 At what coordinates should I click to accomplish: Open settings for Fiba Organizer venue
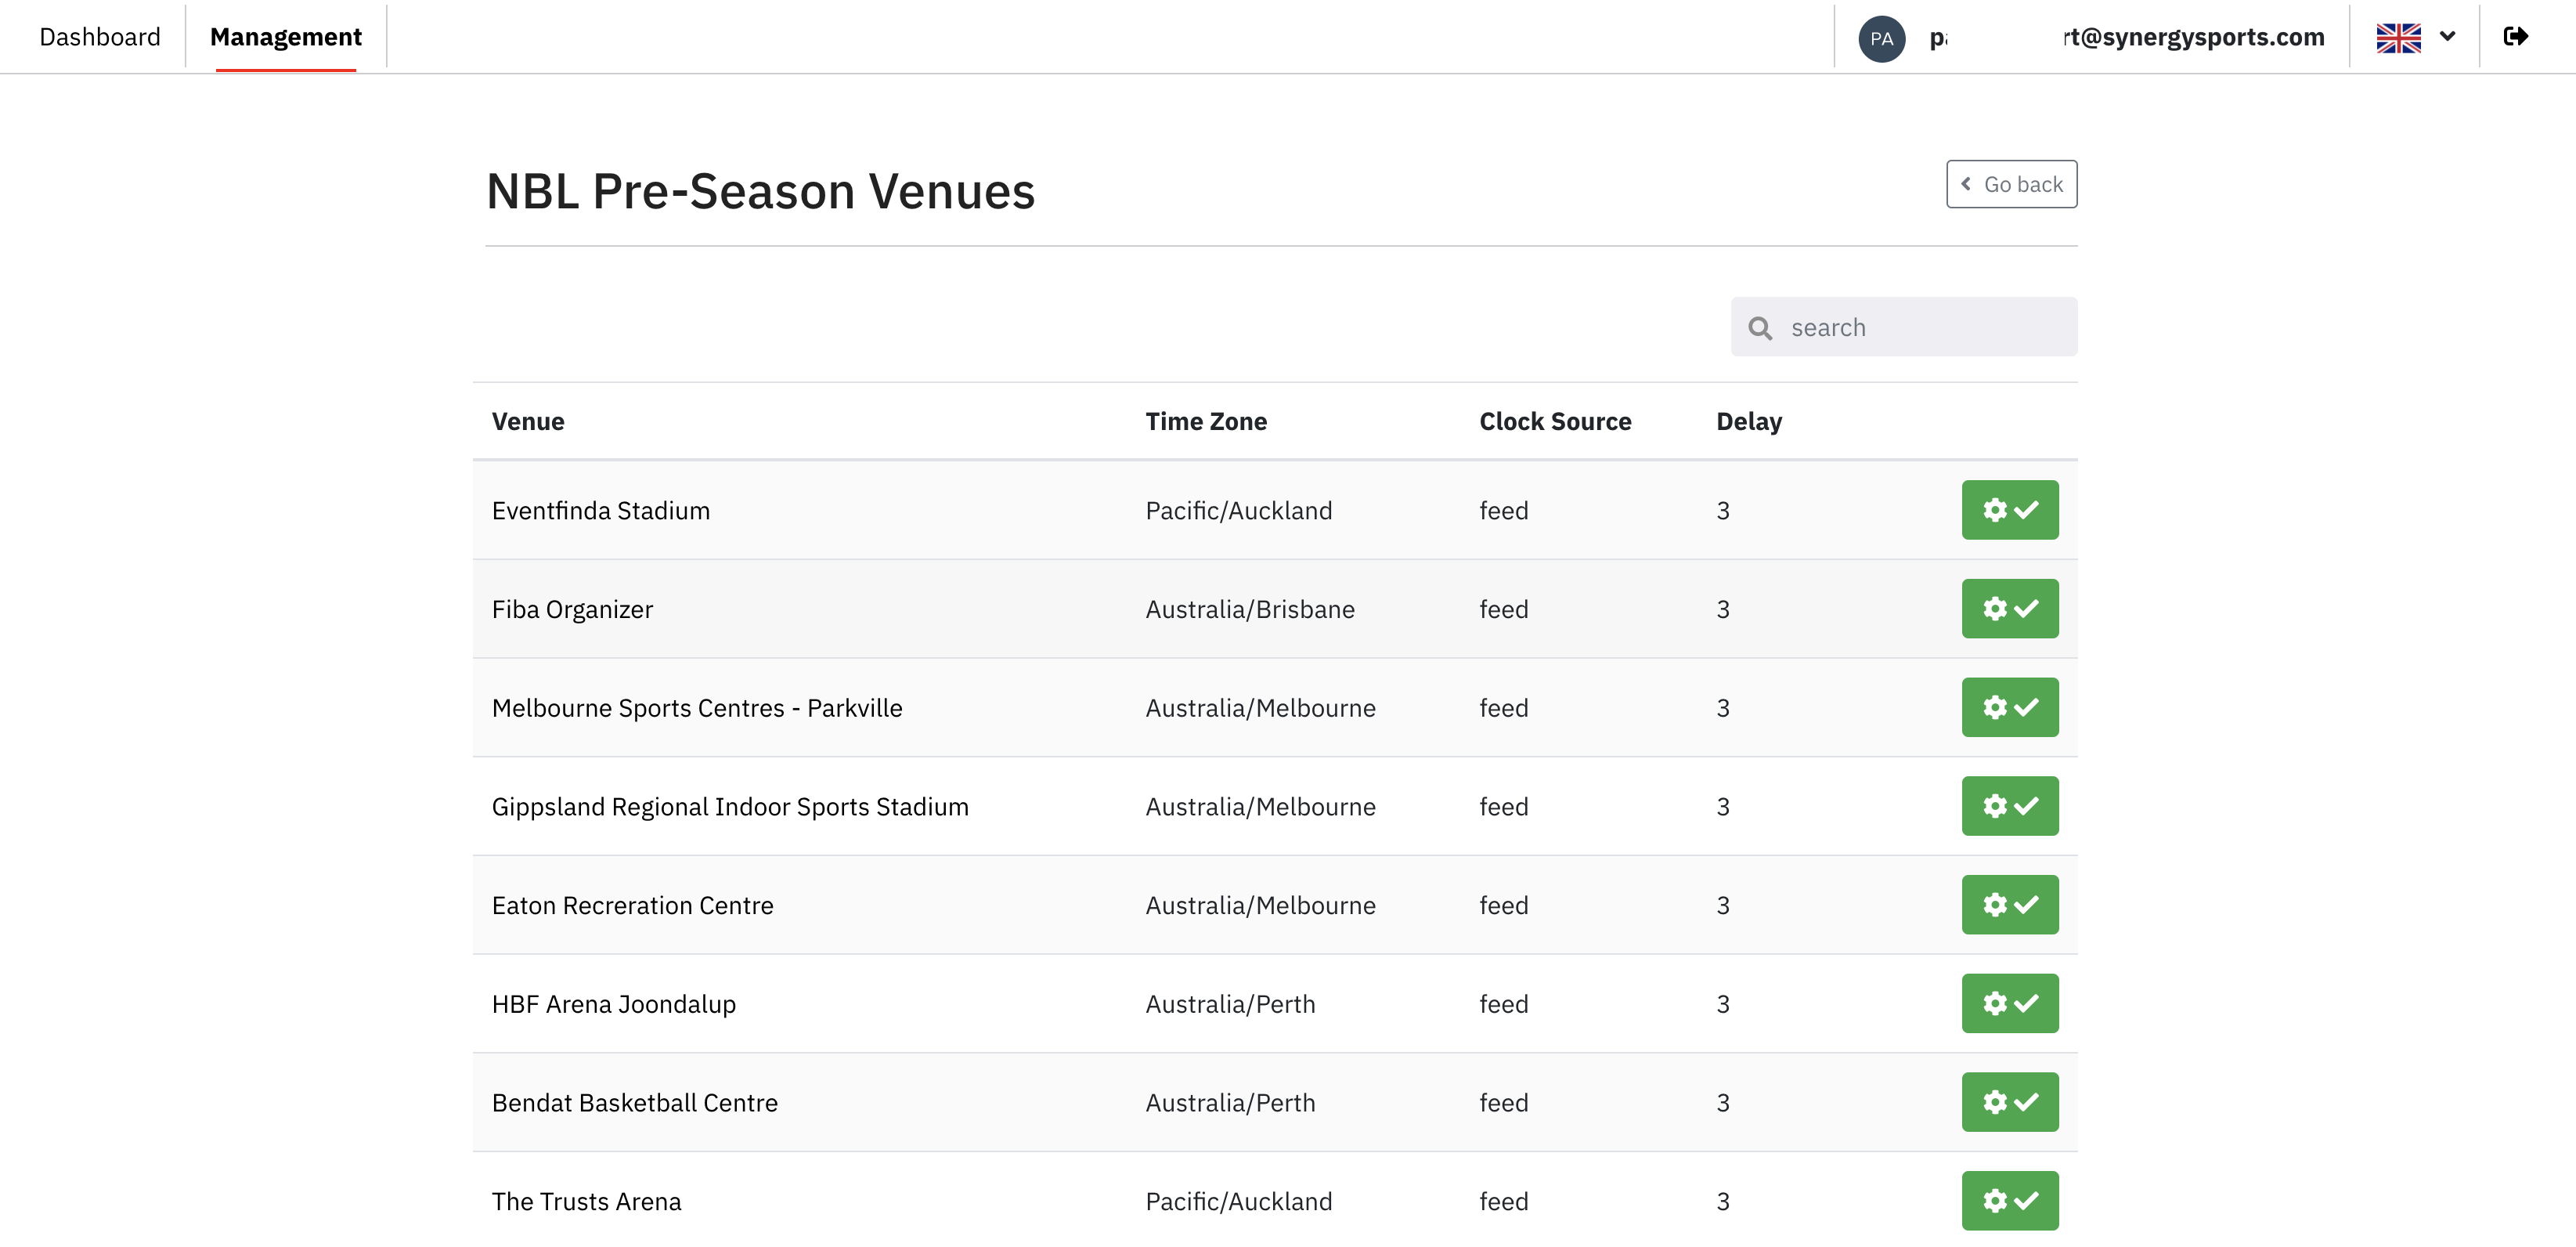point(2009,609)
